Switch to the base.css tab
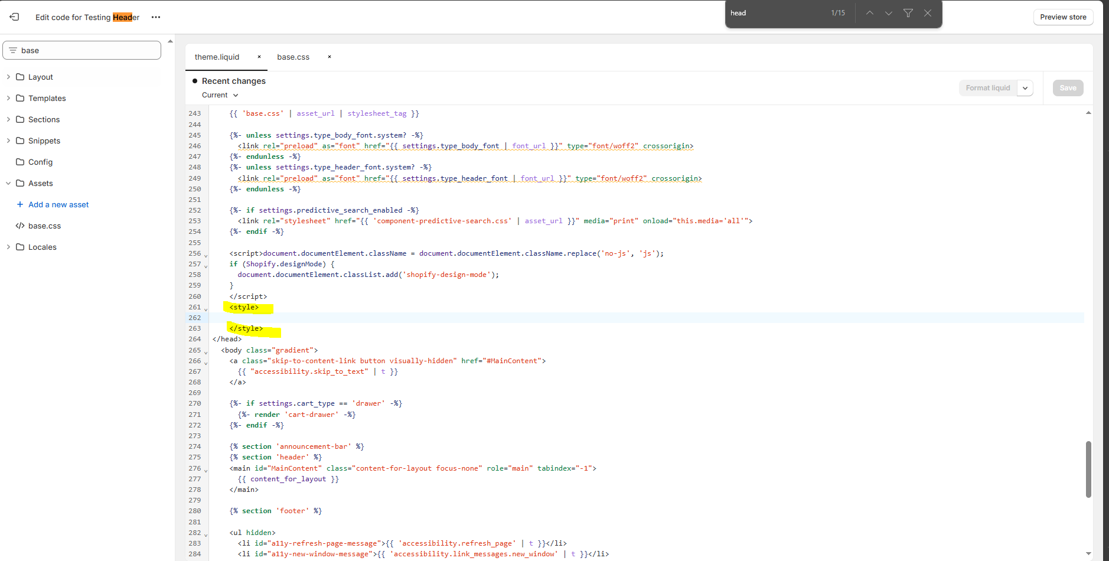Viewport: 1109px width, 561px height. 293,57
